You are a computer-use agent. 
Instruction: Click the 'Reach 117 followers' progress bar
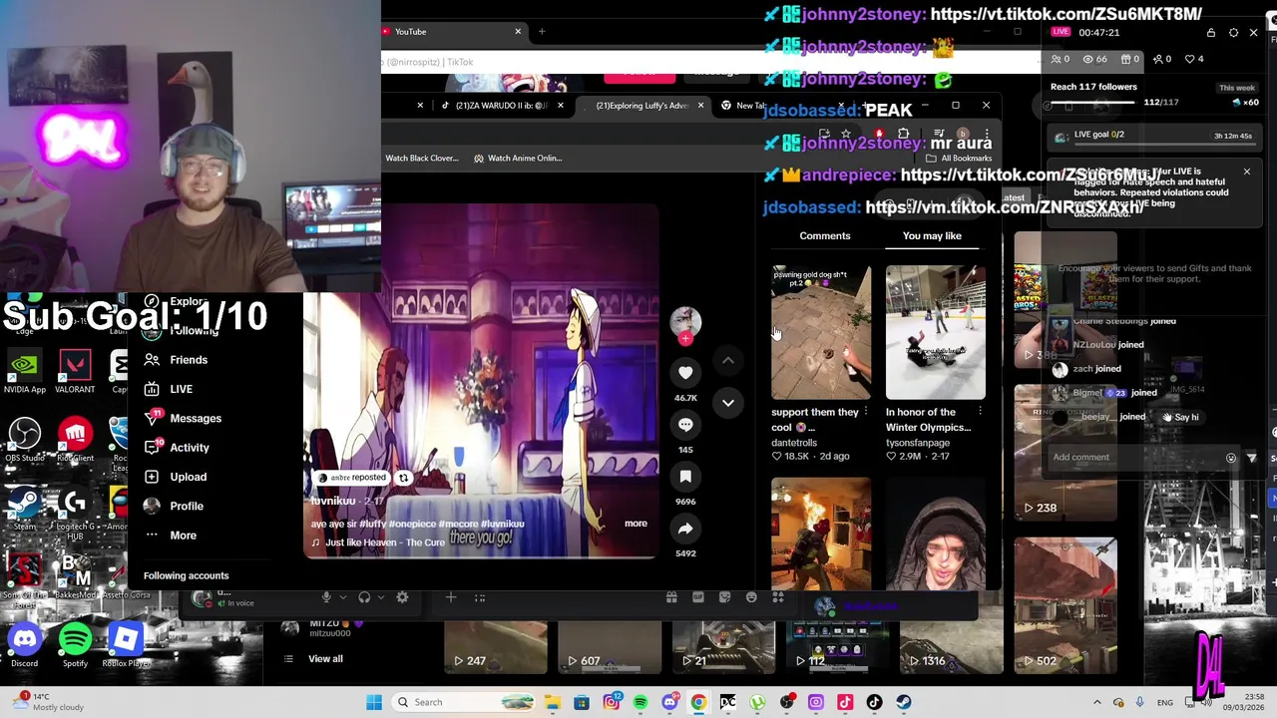1091,102
